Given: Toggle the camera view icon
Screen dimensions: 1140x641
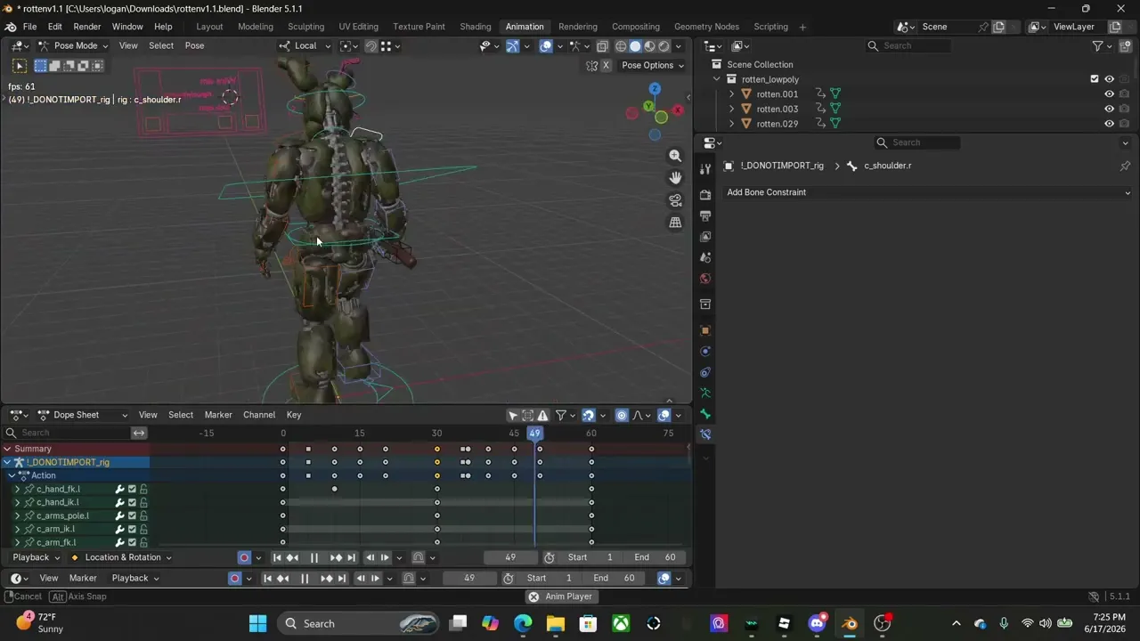Looking at the screenshot, I should 675,200.
